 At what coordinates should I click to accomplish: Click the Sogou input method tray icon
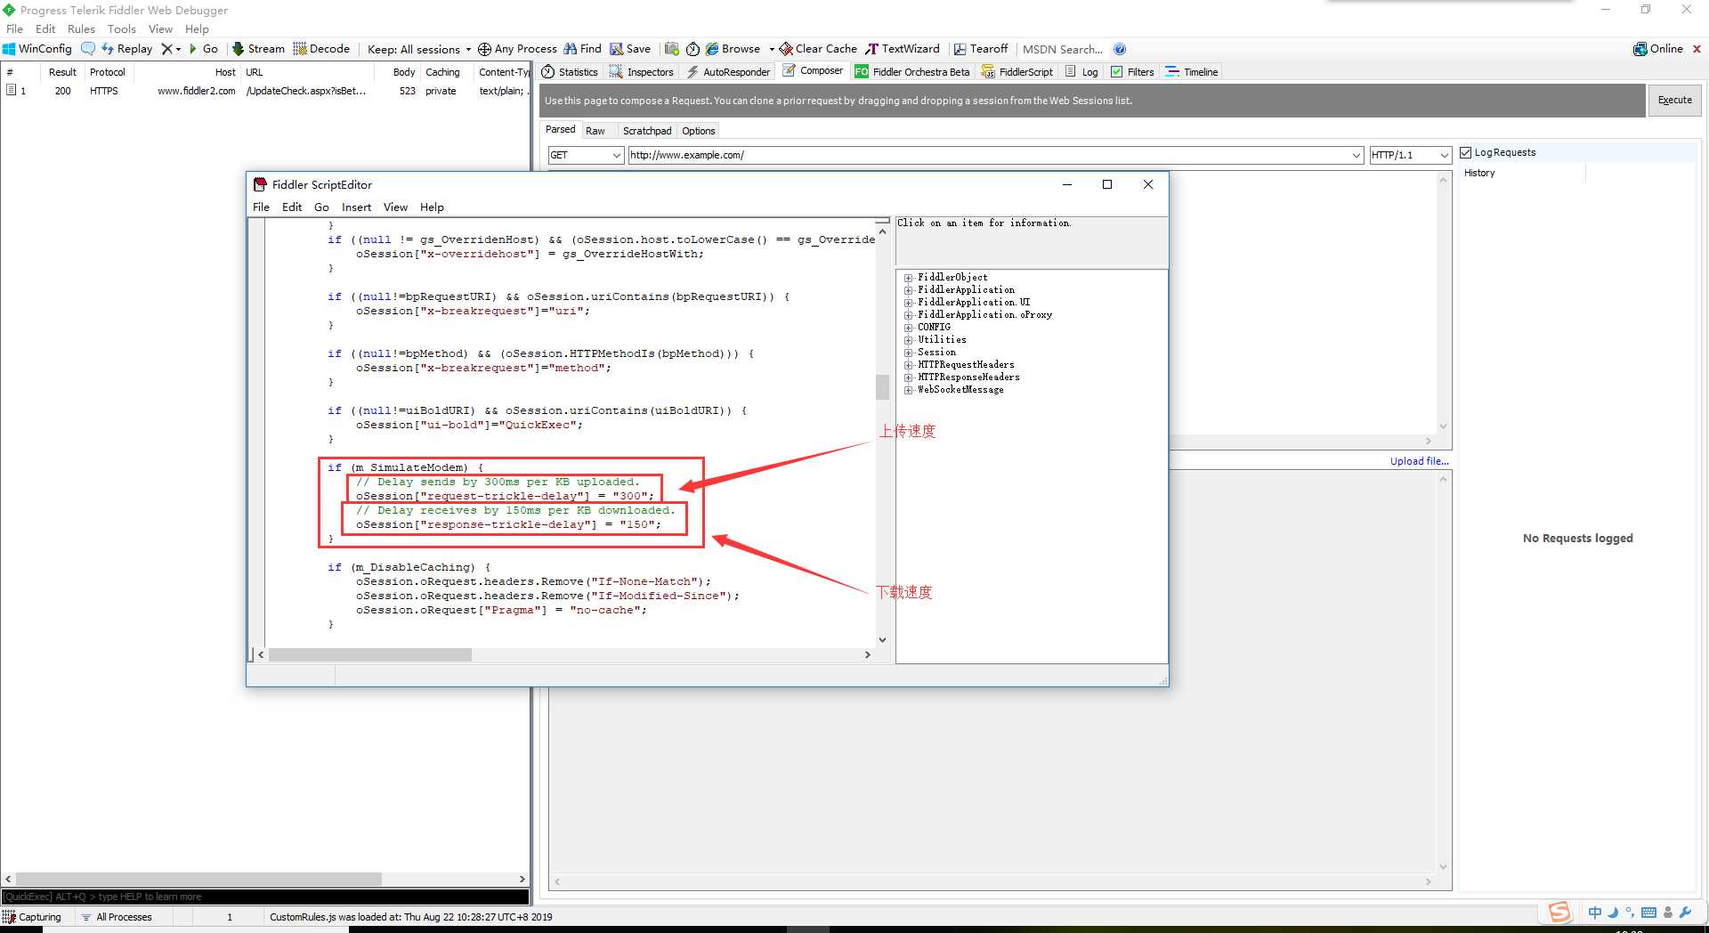tap(1559, 912)
